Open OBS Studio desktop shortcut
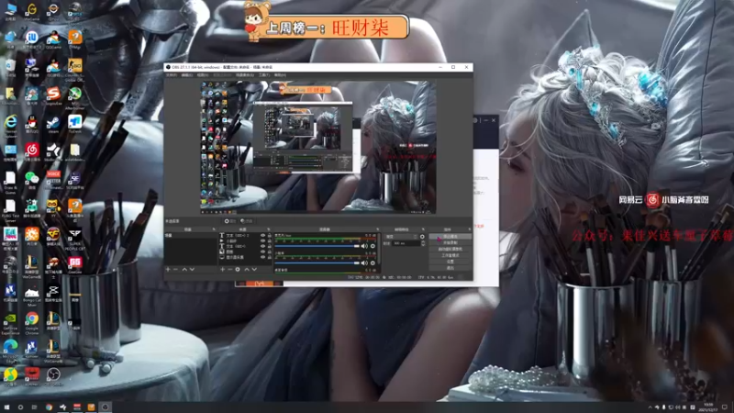Screen dimensions: 734x413 53,376
